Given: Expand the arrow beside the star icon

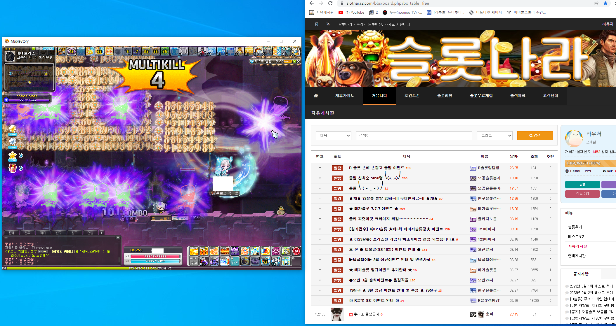Looking at the screenshot, I should (21, 155).
